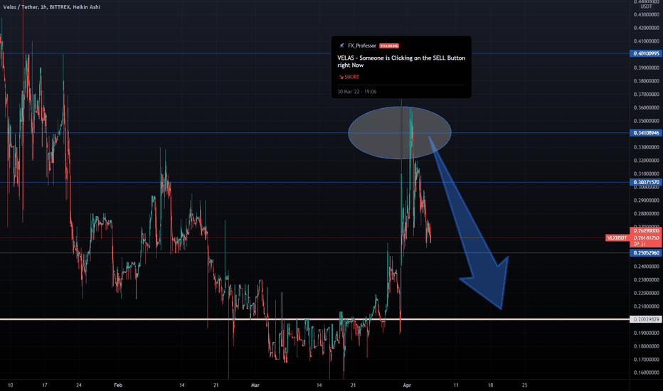
Task: Click the red Premium badge
Action: pyautogui.click(x=389, y=45)
